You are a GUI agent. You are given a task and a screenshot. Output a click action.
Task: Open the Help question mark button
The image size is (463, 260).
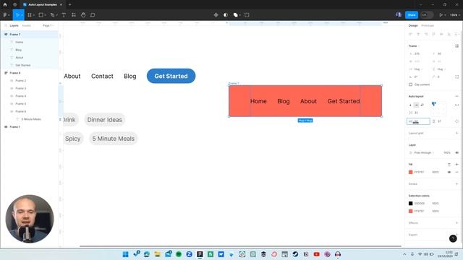(x=453, y=238)
